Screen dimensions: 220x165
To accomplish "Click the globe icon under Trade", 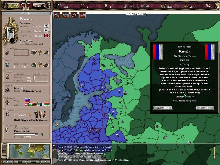I will coord(7,65).
